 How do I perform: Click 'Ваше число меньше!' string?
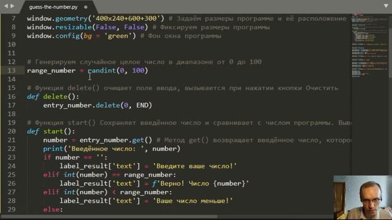192,201
